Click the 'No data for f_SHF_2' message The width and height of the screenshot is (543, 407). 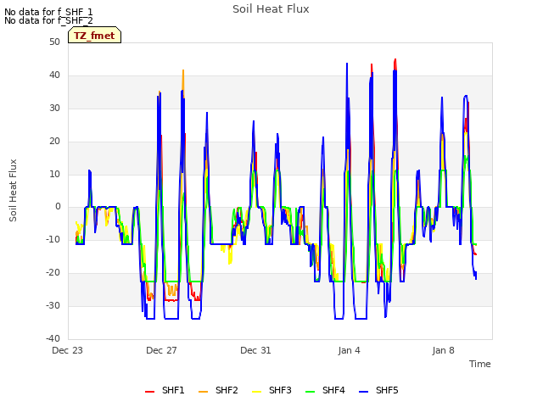[48, 20]
